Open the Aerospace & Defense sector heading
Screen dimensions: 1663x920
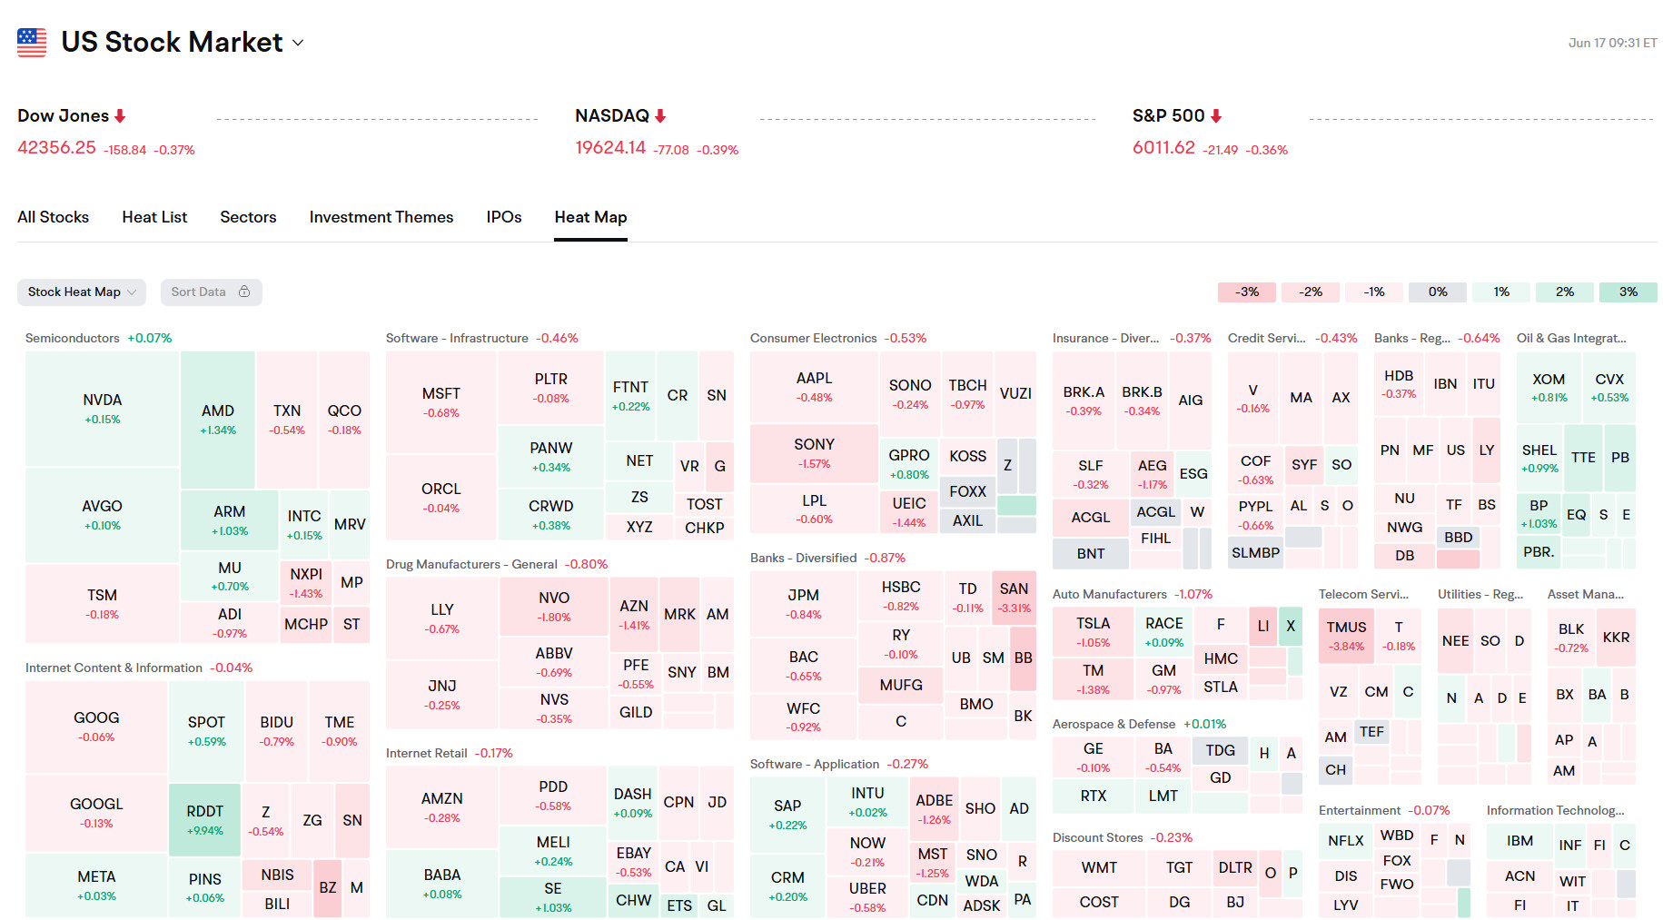(1114, 724)
